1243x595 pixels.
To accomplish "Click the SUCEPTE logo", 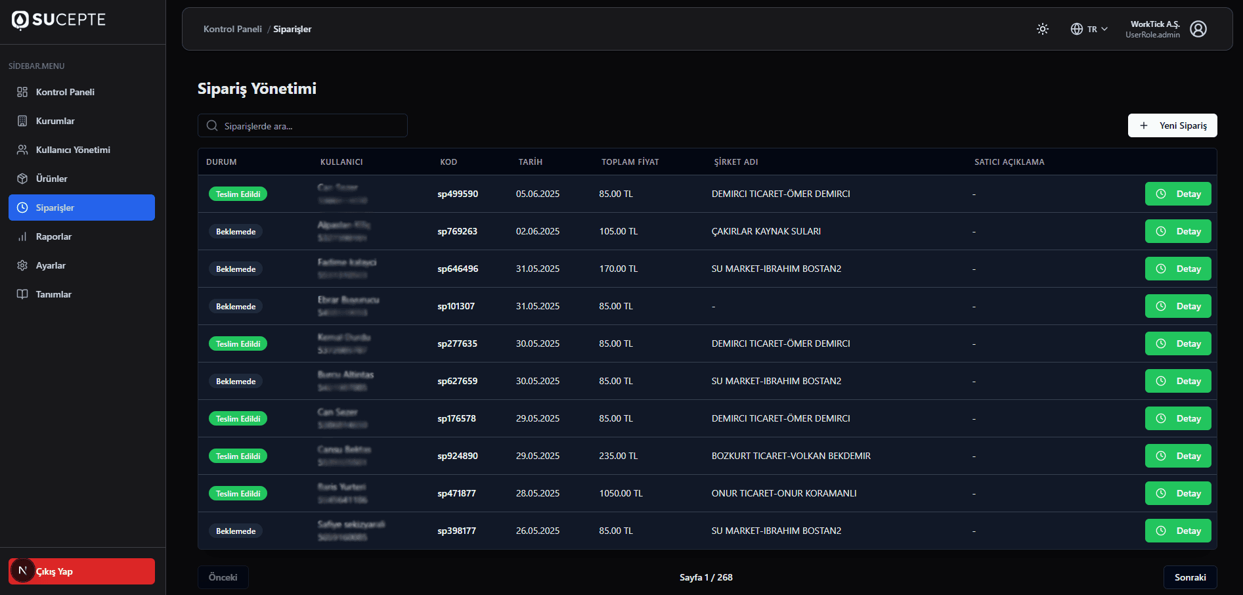I will [x=58, y=20].
